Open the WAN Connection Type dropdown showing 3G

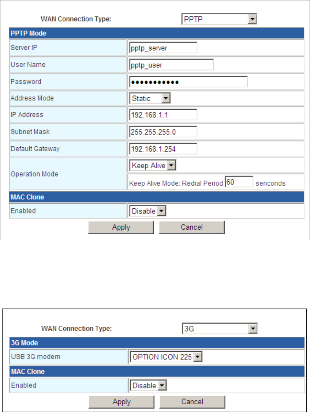tap(220, 328)
